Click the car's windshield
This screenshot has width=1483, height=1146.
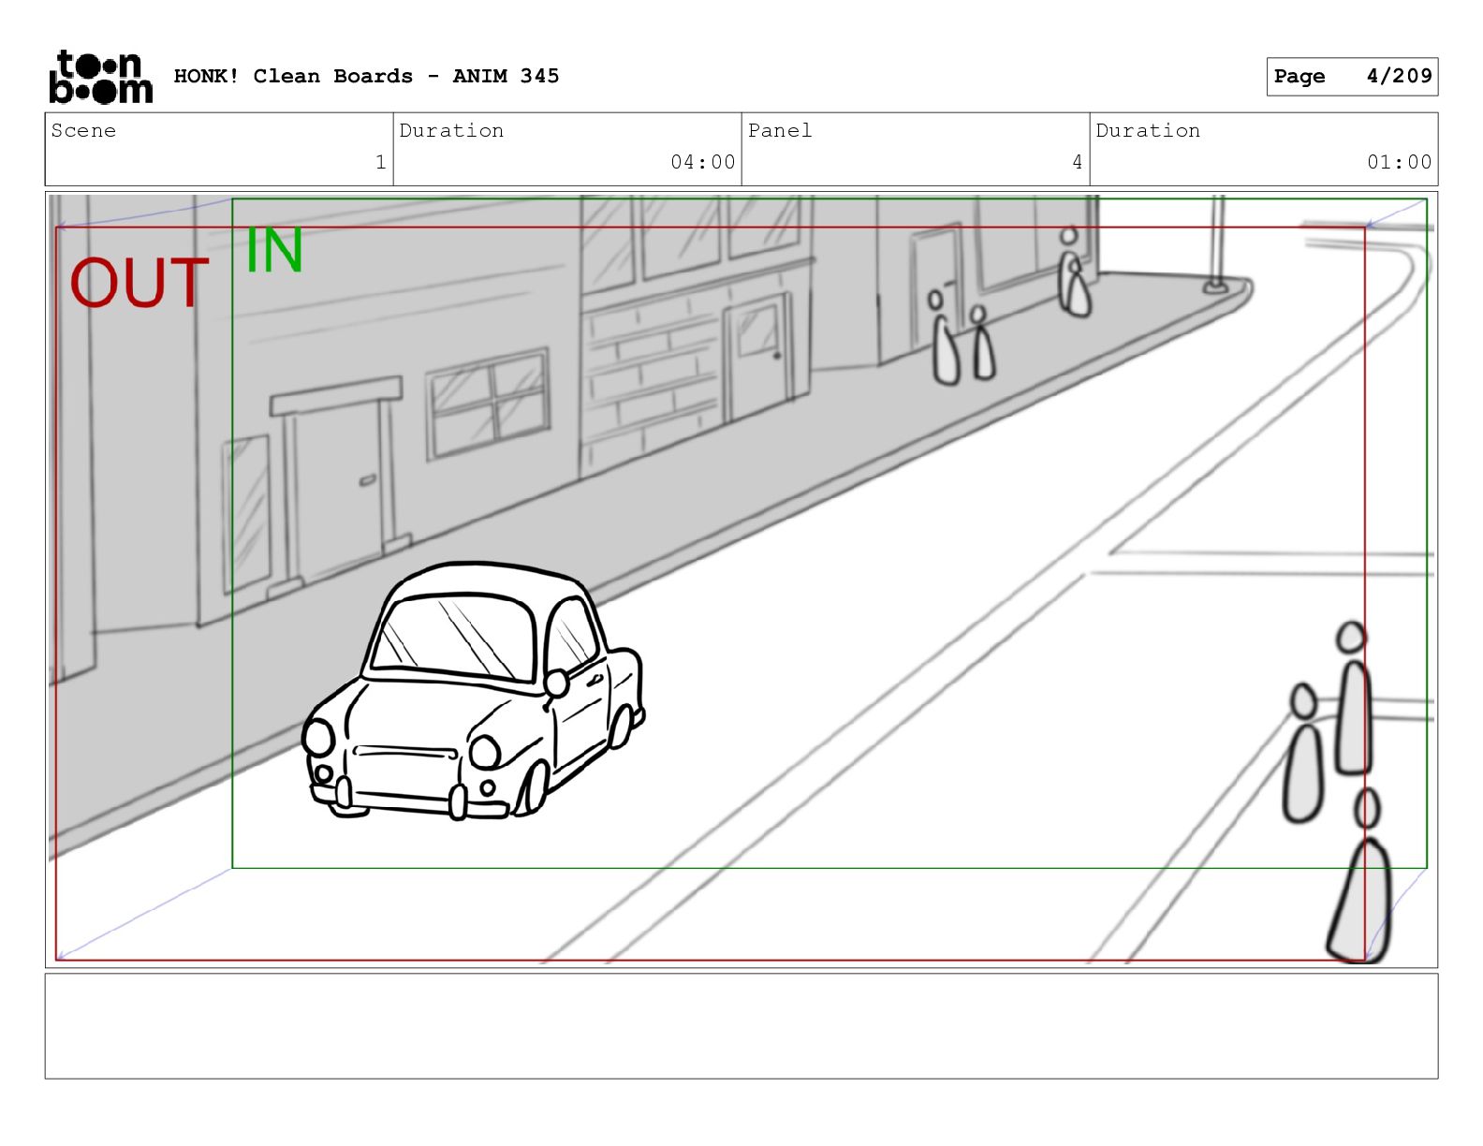[454, 635]
